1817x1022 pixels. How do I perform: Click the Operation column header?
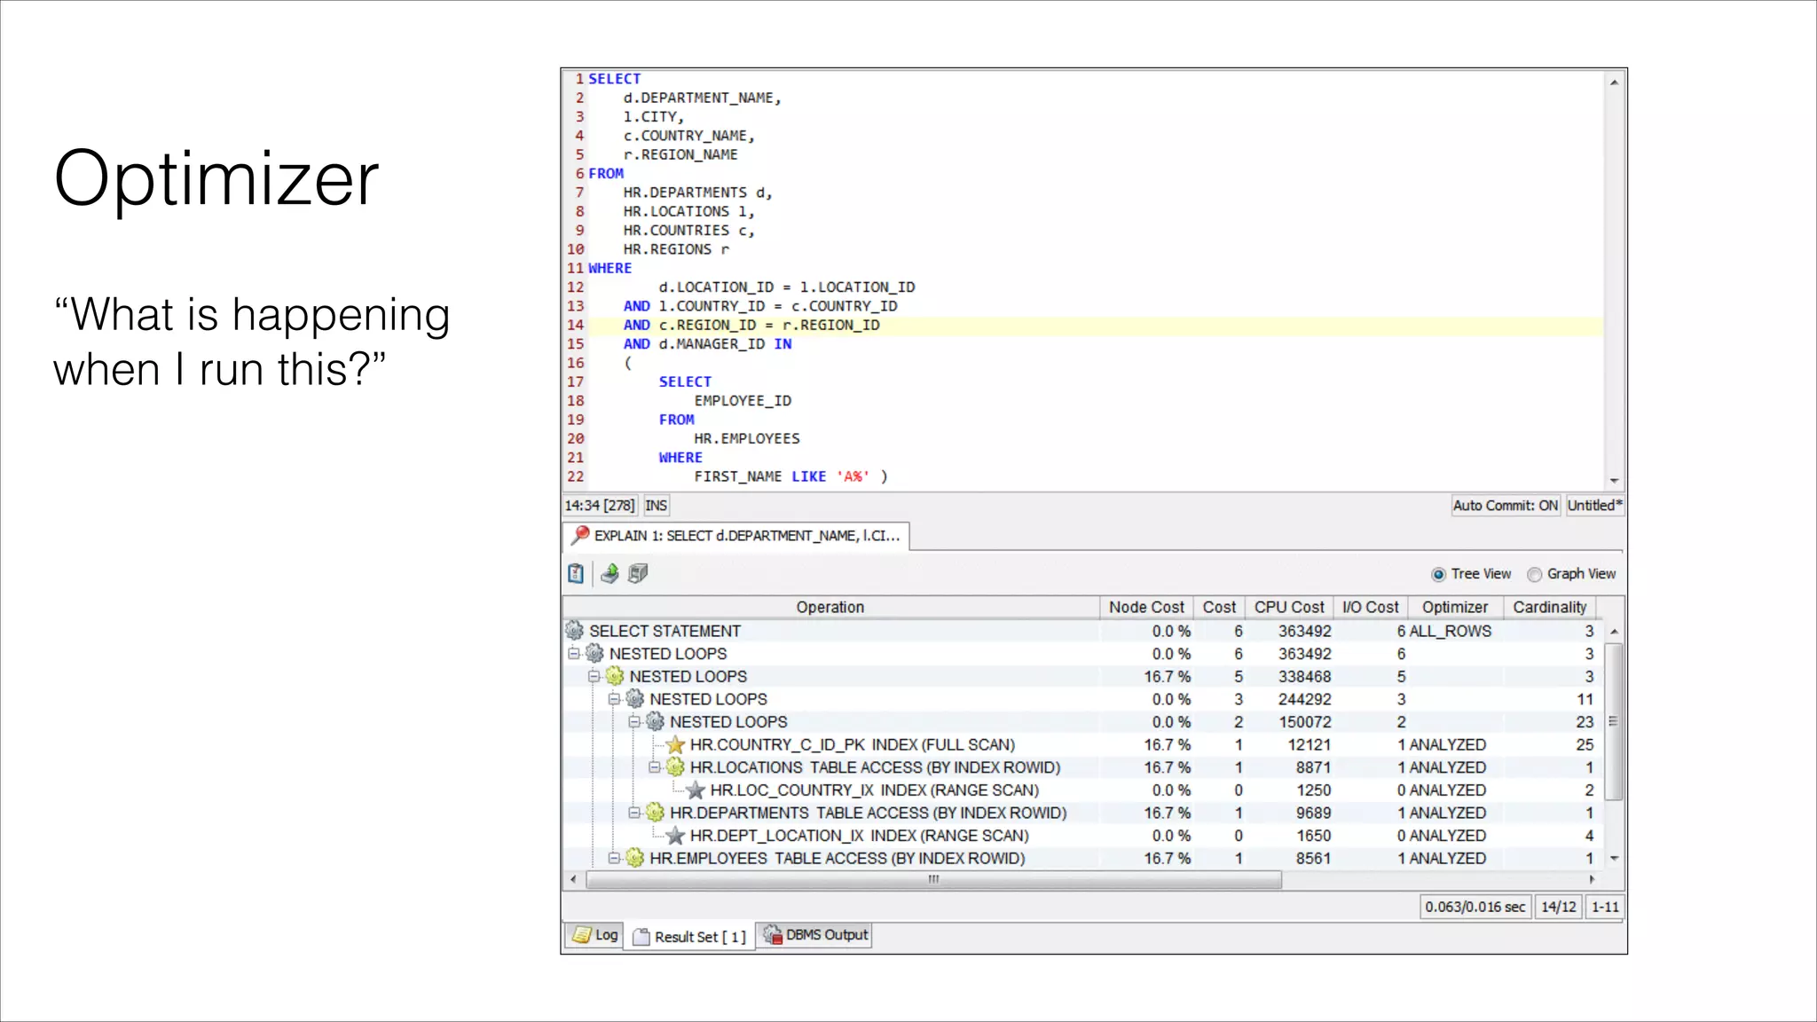830,608
